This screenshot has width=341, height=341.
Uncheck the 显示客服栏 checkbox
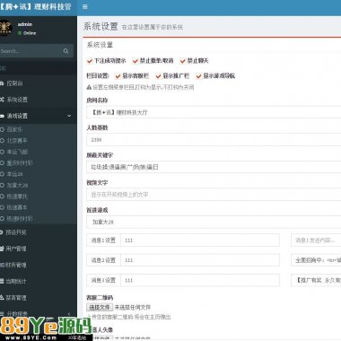tap(118, 76)
